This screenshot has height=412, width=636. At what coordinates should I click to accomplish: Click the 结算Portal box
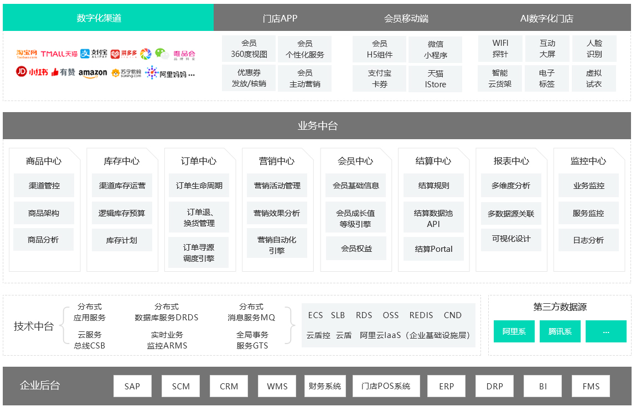(x=433, y=249)
